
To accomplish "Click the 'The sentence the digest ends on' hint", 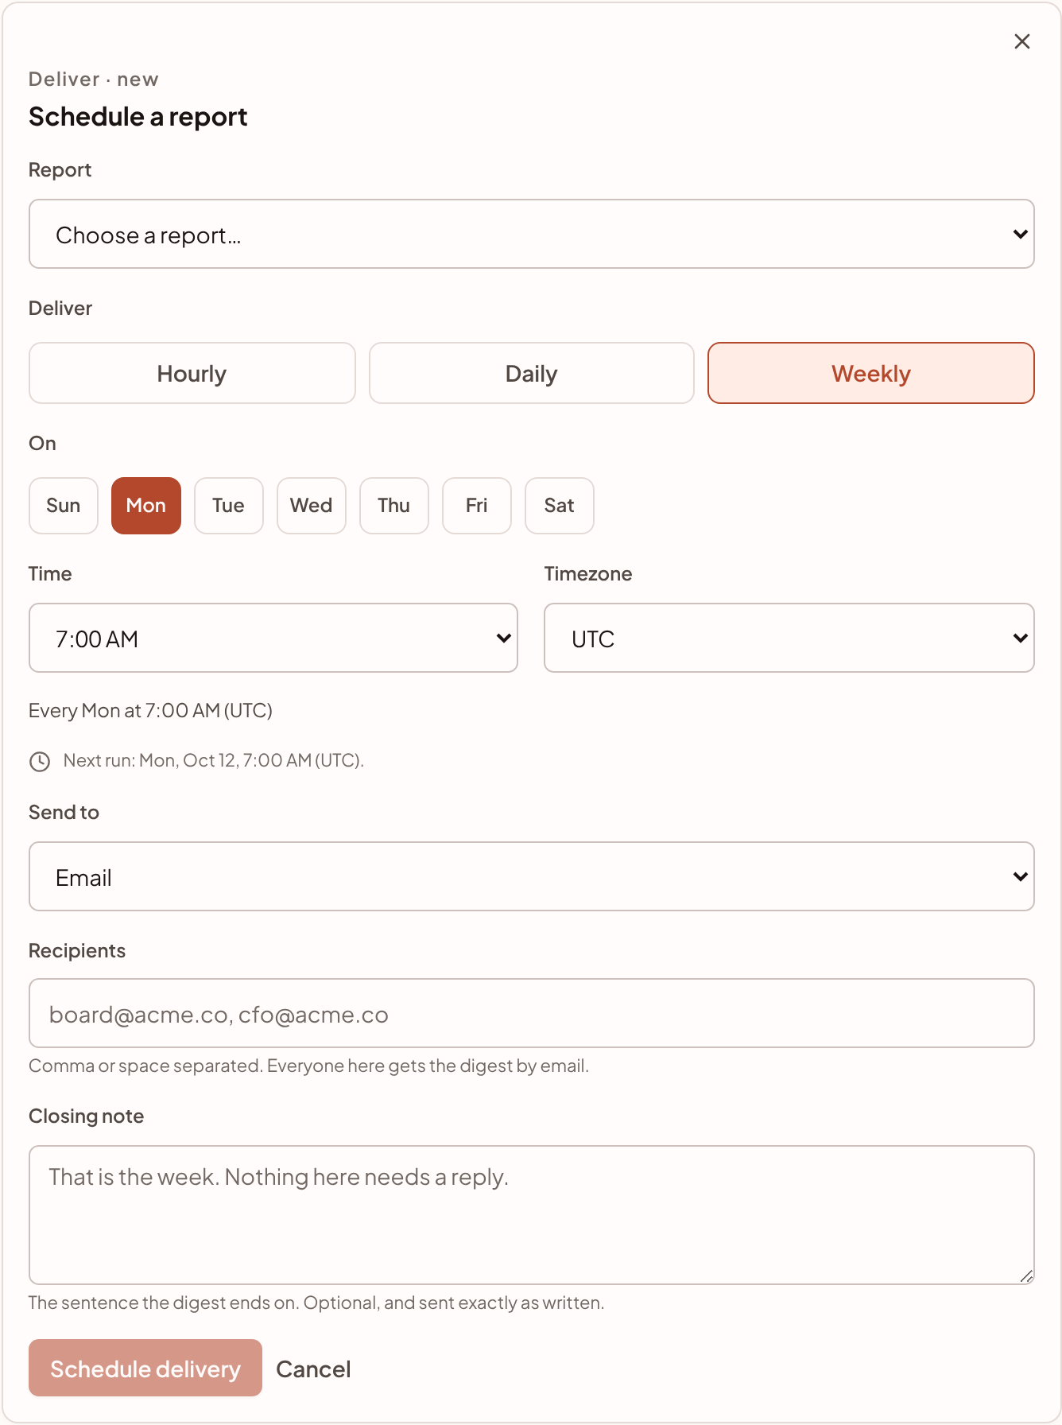I will point(316,1303).
